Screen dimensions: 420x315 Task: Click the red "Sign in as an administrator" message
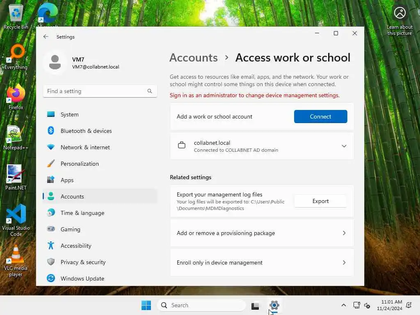tap(254, 95)
